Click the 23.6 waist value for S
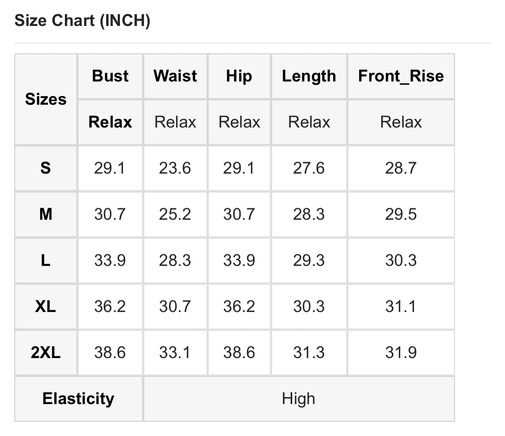This screenshot has width=505, height=436. (x=175, y=168)
